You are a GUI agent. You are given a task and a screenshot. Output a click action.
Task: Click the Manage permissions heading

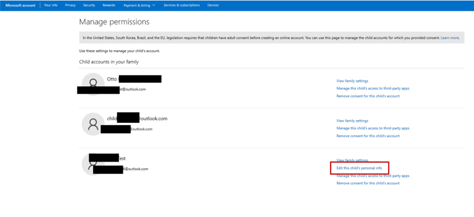114,22
